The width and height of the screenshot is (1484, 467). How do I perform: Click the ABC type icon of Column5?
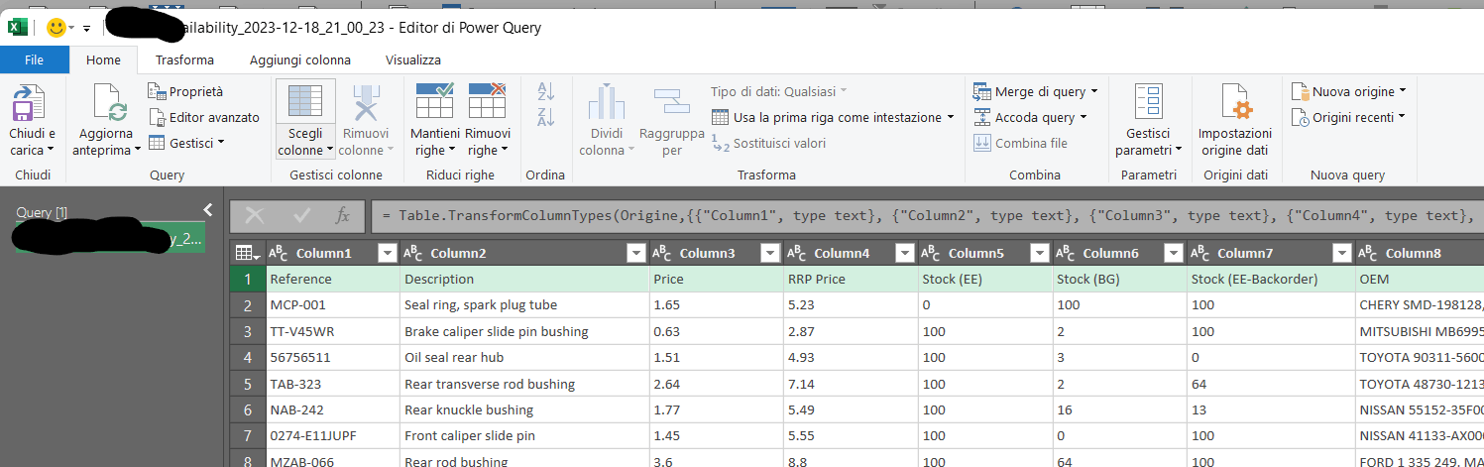tap(932, 253)
